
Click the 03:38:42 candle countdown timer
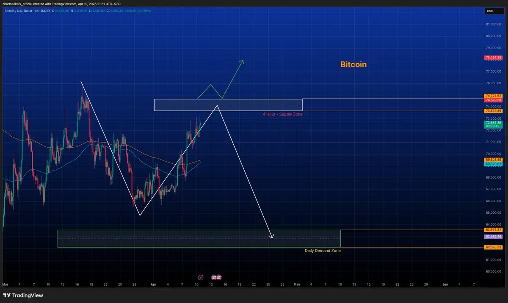click(x=493, y=126)
